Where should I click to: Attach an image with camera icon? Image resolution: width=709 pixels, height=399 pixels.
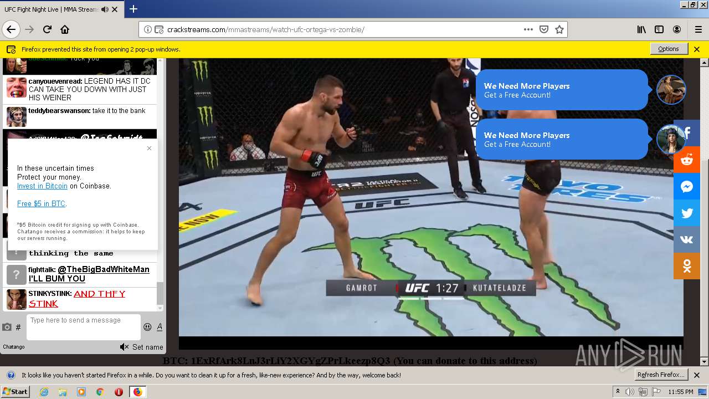pyautogui.click(x=7, y=327)
